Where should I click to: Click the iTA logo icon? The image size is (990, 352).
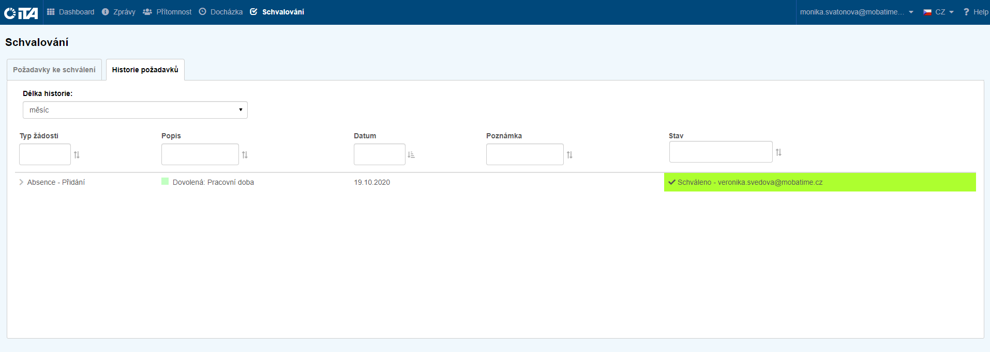pyautogui.click(x=21, y=12)
